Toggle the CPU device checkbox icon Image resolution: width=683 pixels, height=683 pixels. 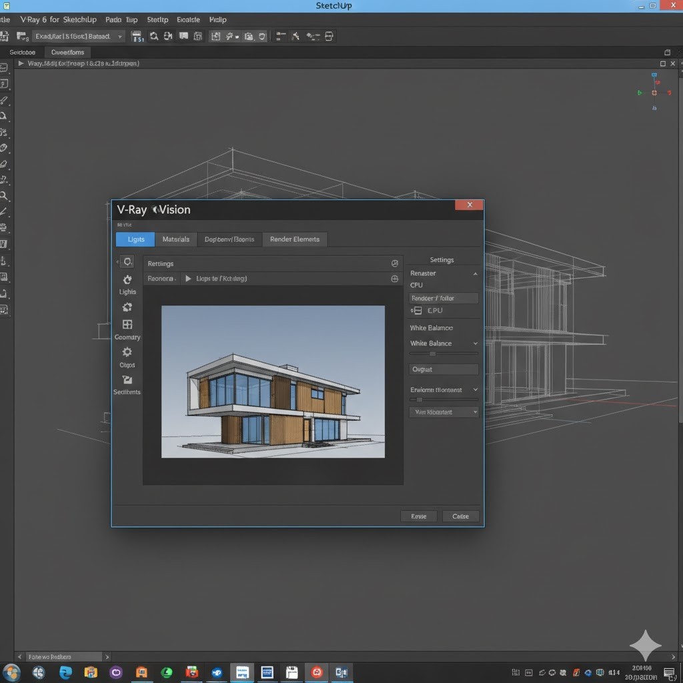[x=417, y=311]
